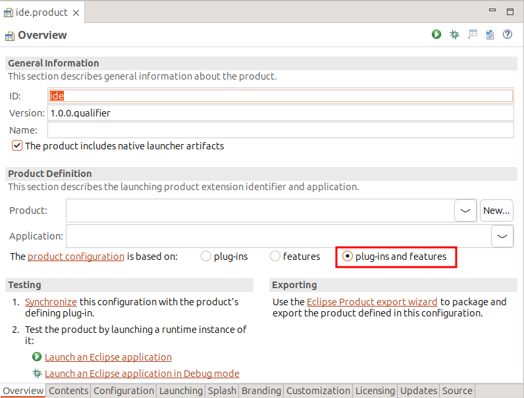Screen dimensions: 524x398
Task: Launch Eclipse application from the header toolbar
Action: (x=436, y=34)
